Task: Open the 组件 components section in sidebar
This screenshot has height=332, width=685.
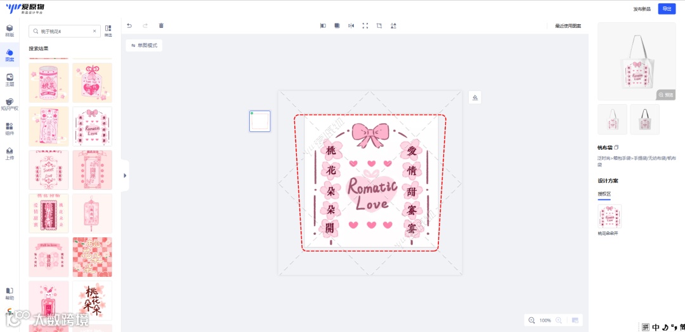Action: 10,129
